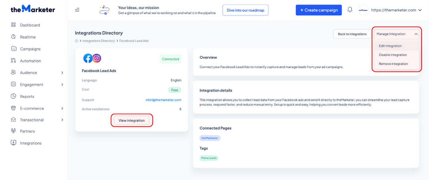Click the English language value
The height and width of the screenshot is (180, 429).
176,80
